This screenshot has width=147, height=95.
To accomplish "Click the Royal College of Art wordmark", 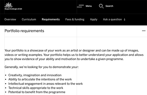I will coord(13,9).
